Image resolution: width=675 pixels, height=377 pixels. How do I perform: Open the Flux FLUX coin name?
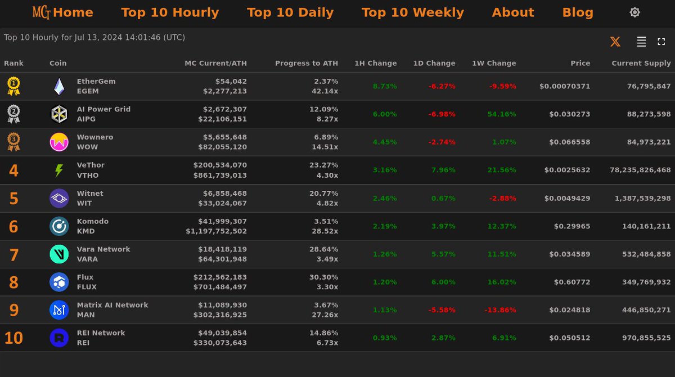click(x=87, y=282)
